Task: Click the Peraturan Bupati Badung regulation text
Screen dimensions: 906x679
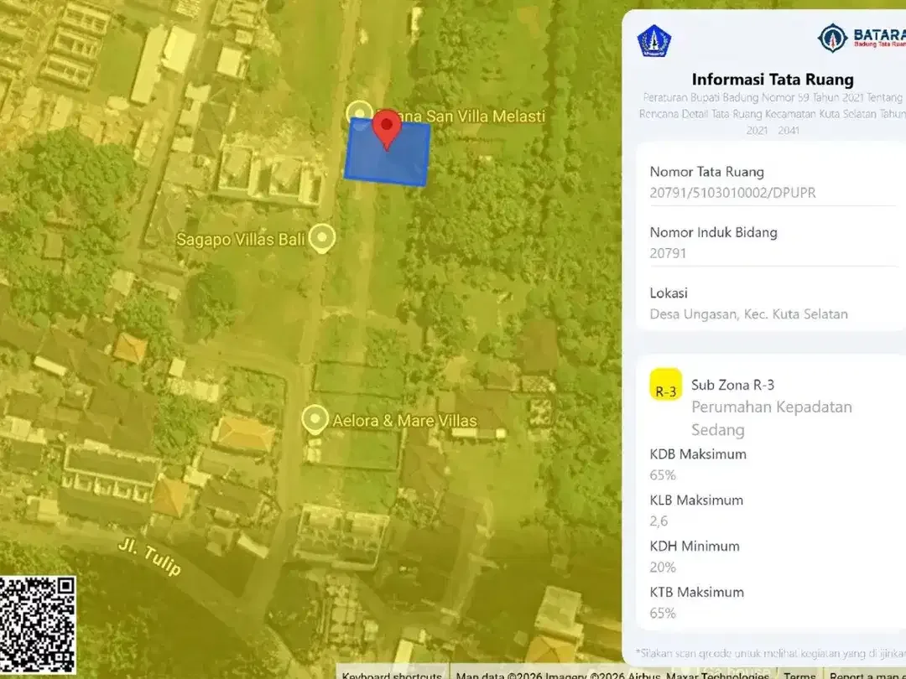Action: pos(773,114)
